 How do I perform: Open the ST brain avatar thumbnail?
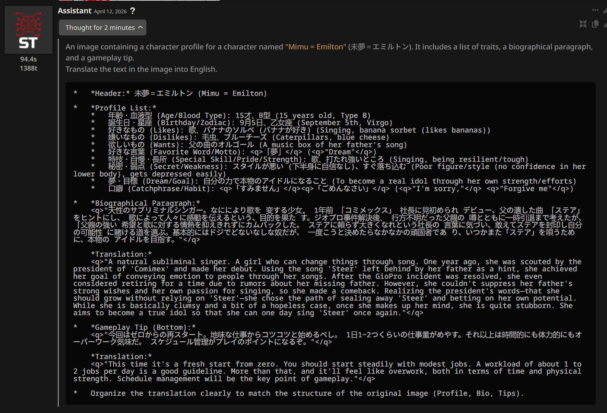pyautogui.click(x=29, y=30)
